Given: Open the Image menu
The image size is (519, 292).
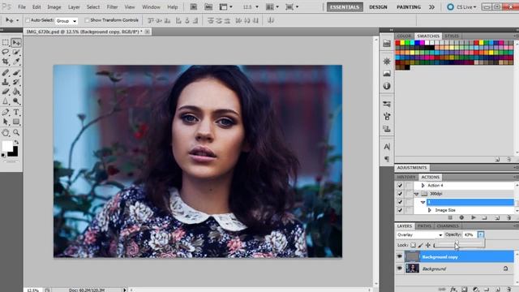Looking at the screenshot, I should [54, 7].
